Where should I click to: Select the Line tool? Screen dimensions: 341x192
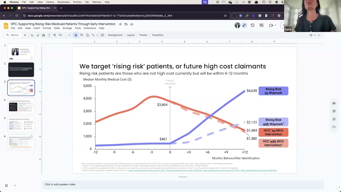93,35
